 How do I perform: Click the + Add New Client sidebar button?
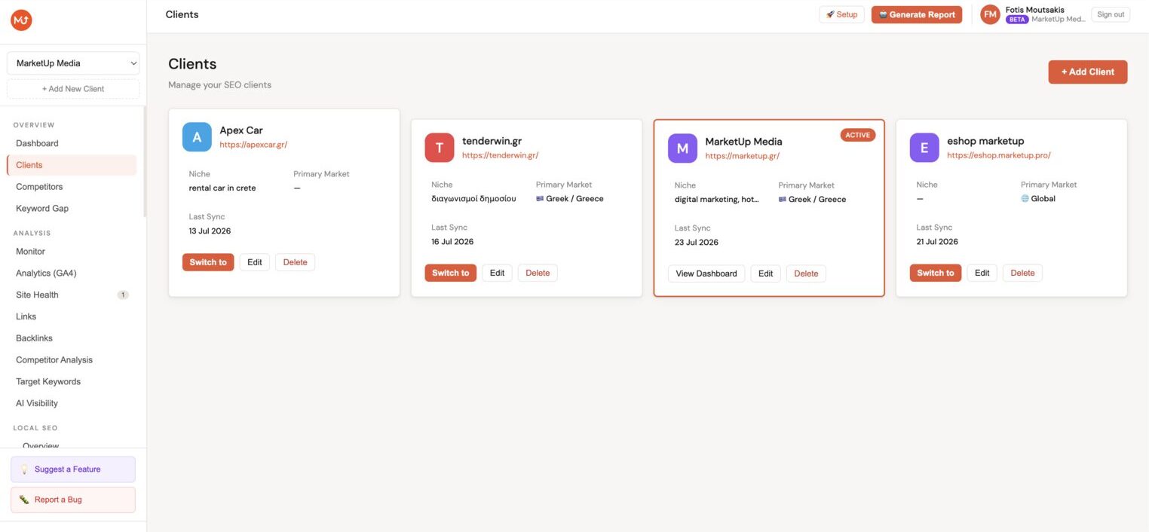(x=73, y=89)
